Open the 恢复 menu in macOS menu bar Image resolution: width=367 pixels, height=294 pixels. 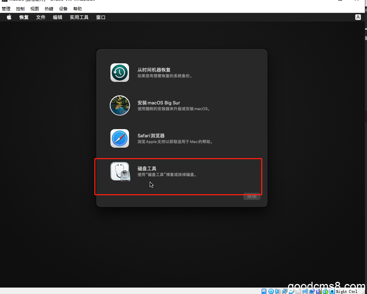[x=24, y=17]
